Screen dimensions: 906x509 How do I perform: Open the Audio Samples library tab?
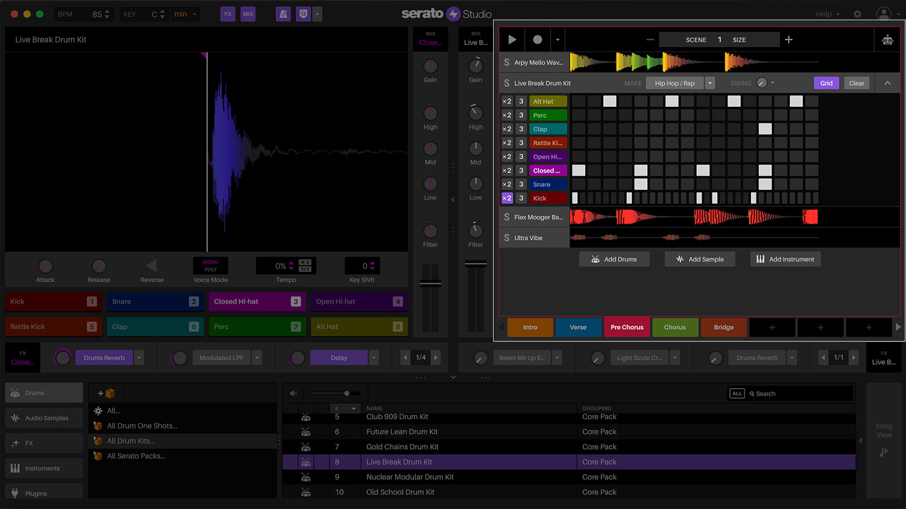click(44, 418)
